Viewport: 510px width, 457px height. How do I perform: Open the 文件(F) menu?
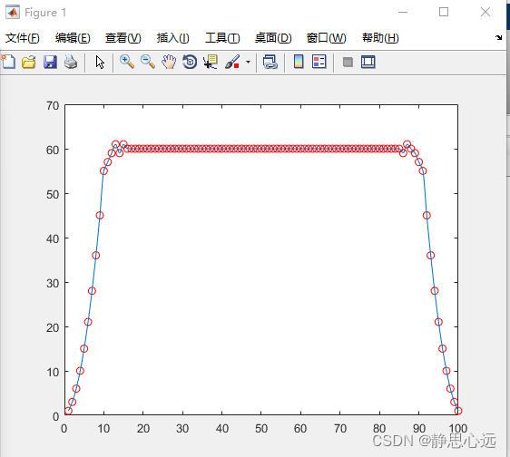(22, 38)
